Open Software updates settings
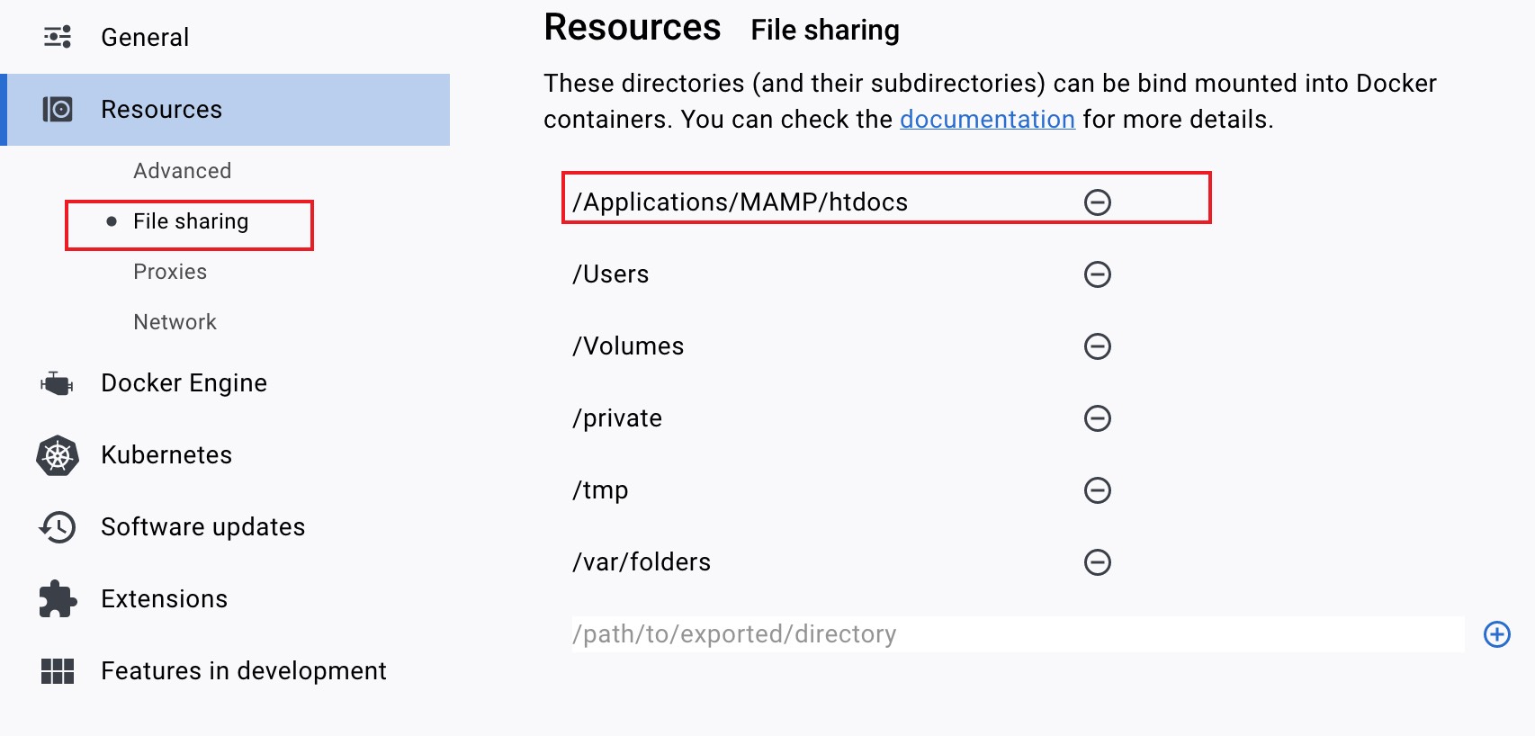Viewport: 1535px width, 736px height. [202, 527]
